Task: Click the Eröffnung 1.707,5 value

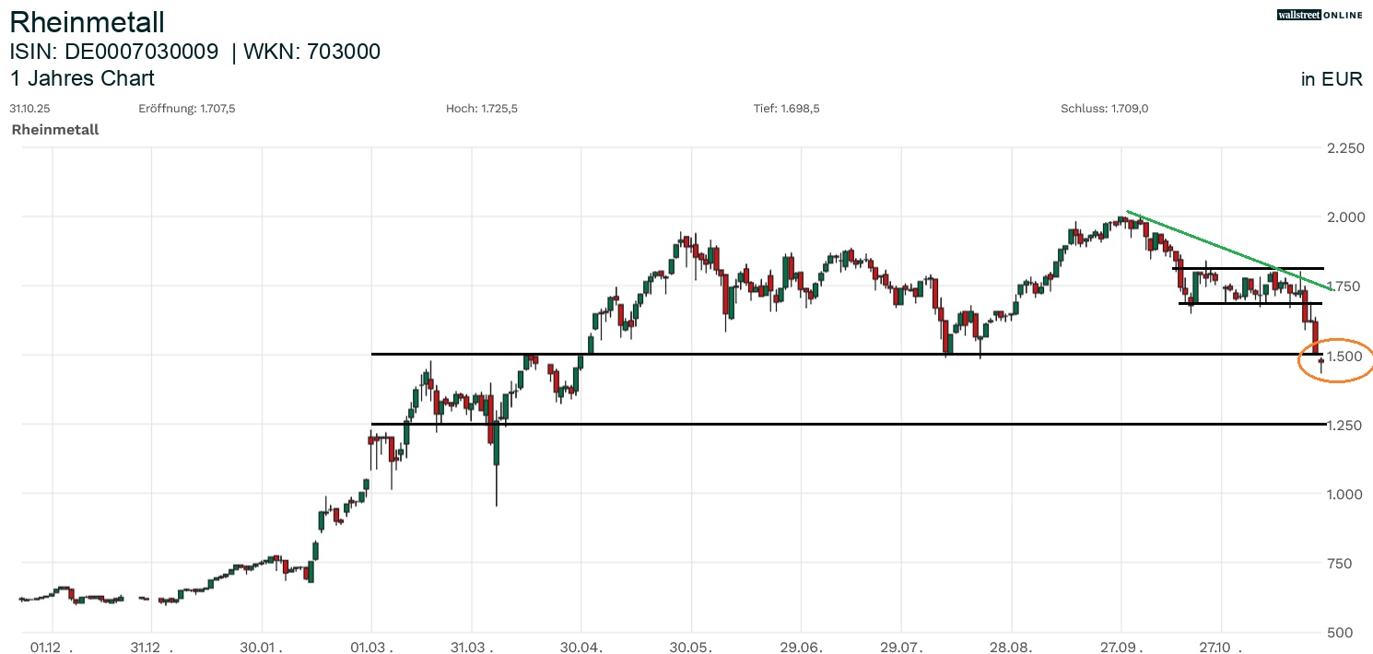Action: point(187,109)
